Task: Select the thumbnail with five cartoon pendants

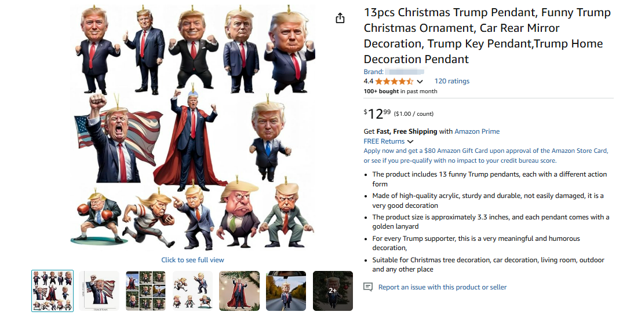Action: pos(193,291)
